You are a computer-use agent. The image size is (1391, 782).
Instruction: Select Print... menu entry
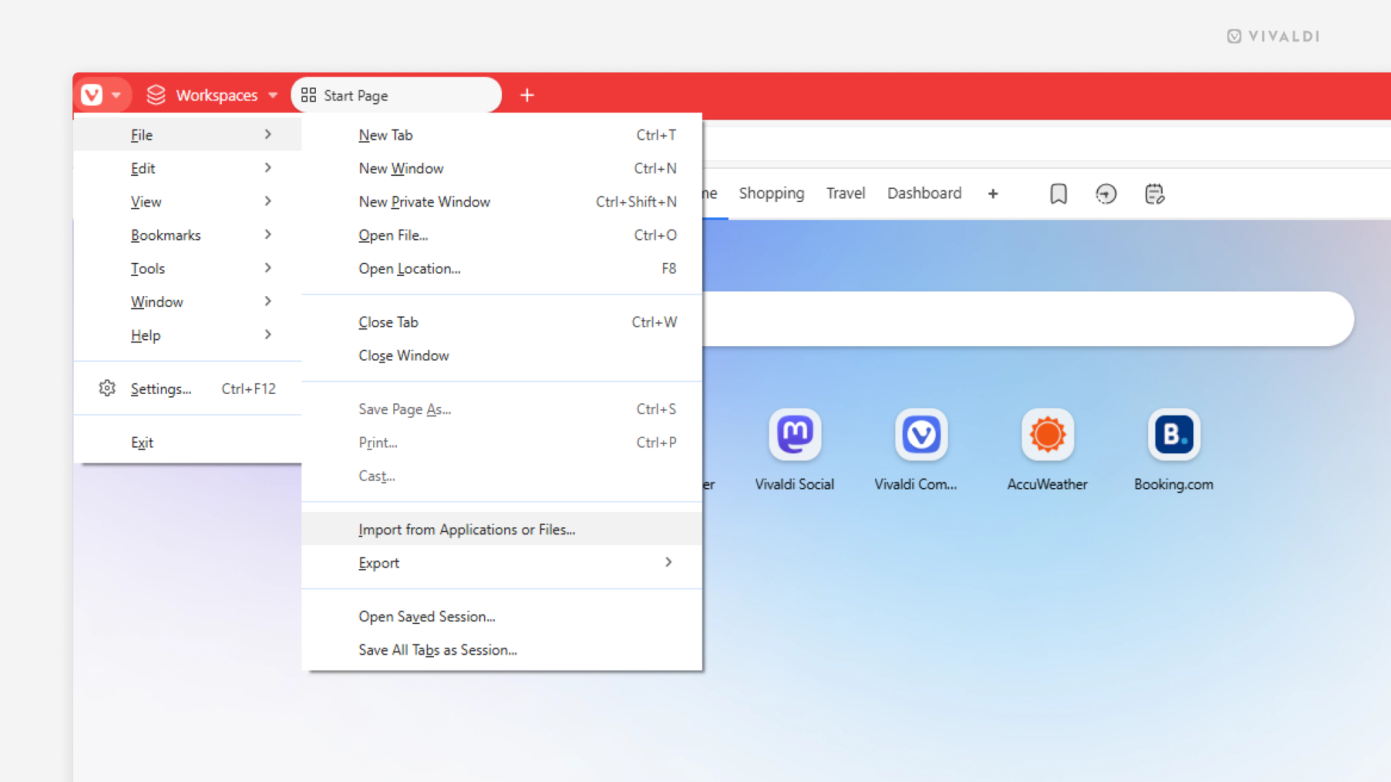click(502, 442)
